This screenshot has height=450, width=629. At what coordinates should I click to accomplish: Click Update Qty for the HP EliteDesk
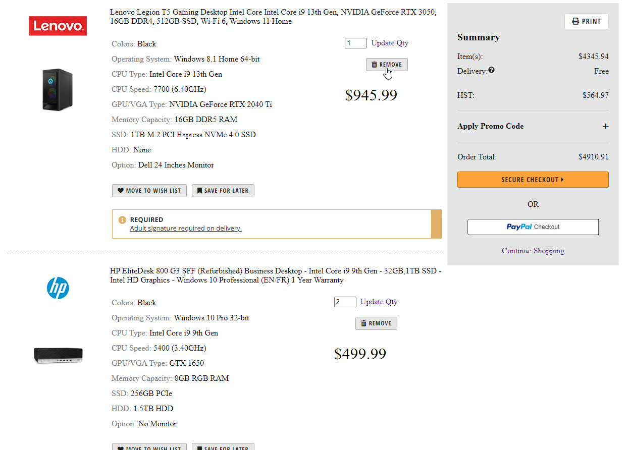[379, 302]
